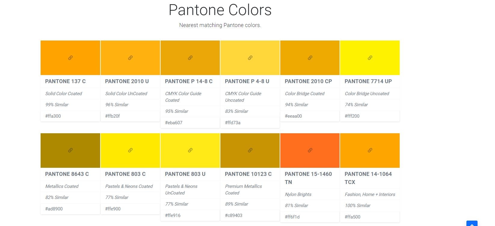Viewport: 495px width, 226px height.
Task: Click the link icon on PANTONE 15-1460 TN swatch
Action: [x=310, y=150]
